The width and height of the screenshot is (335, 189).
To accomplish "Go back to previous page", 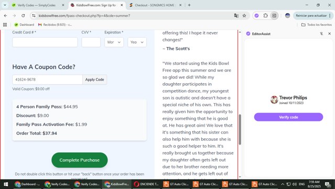I will (x=6, y=16).
